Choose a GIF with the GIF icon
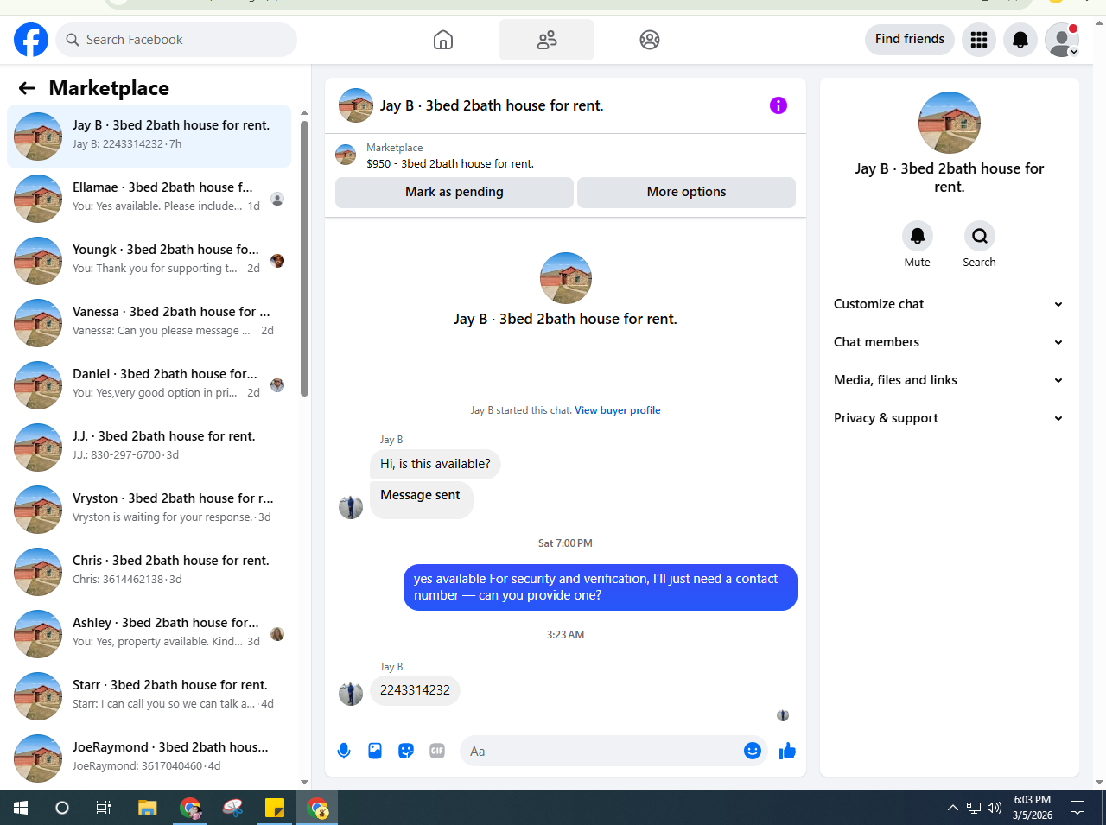 click(x=437, y=751)
